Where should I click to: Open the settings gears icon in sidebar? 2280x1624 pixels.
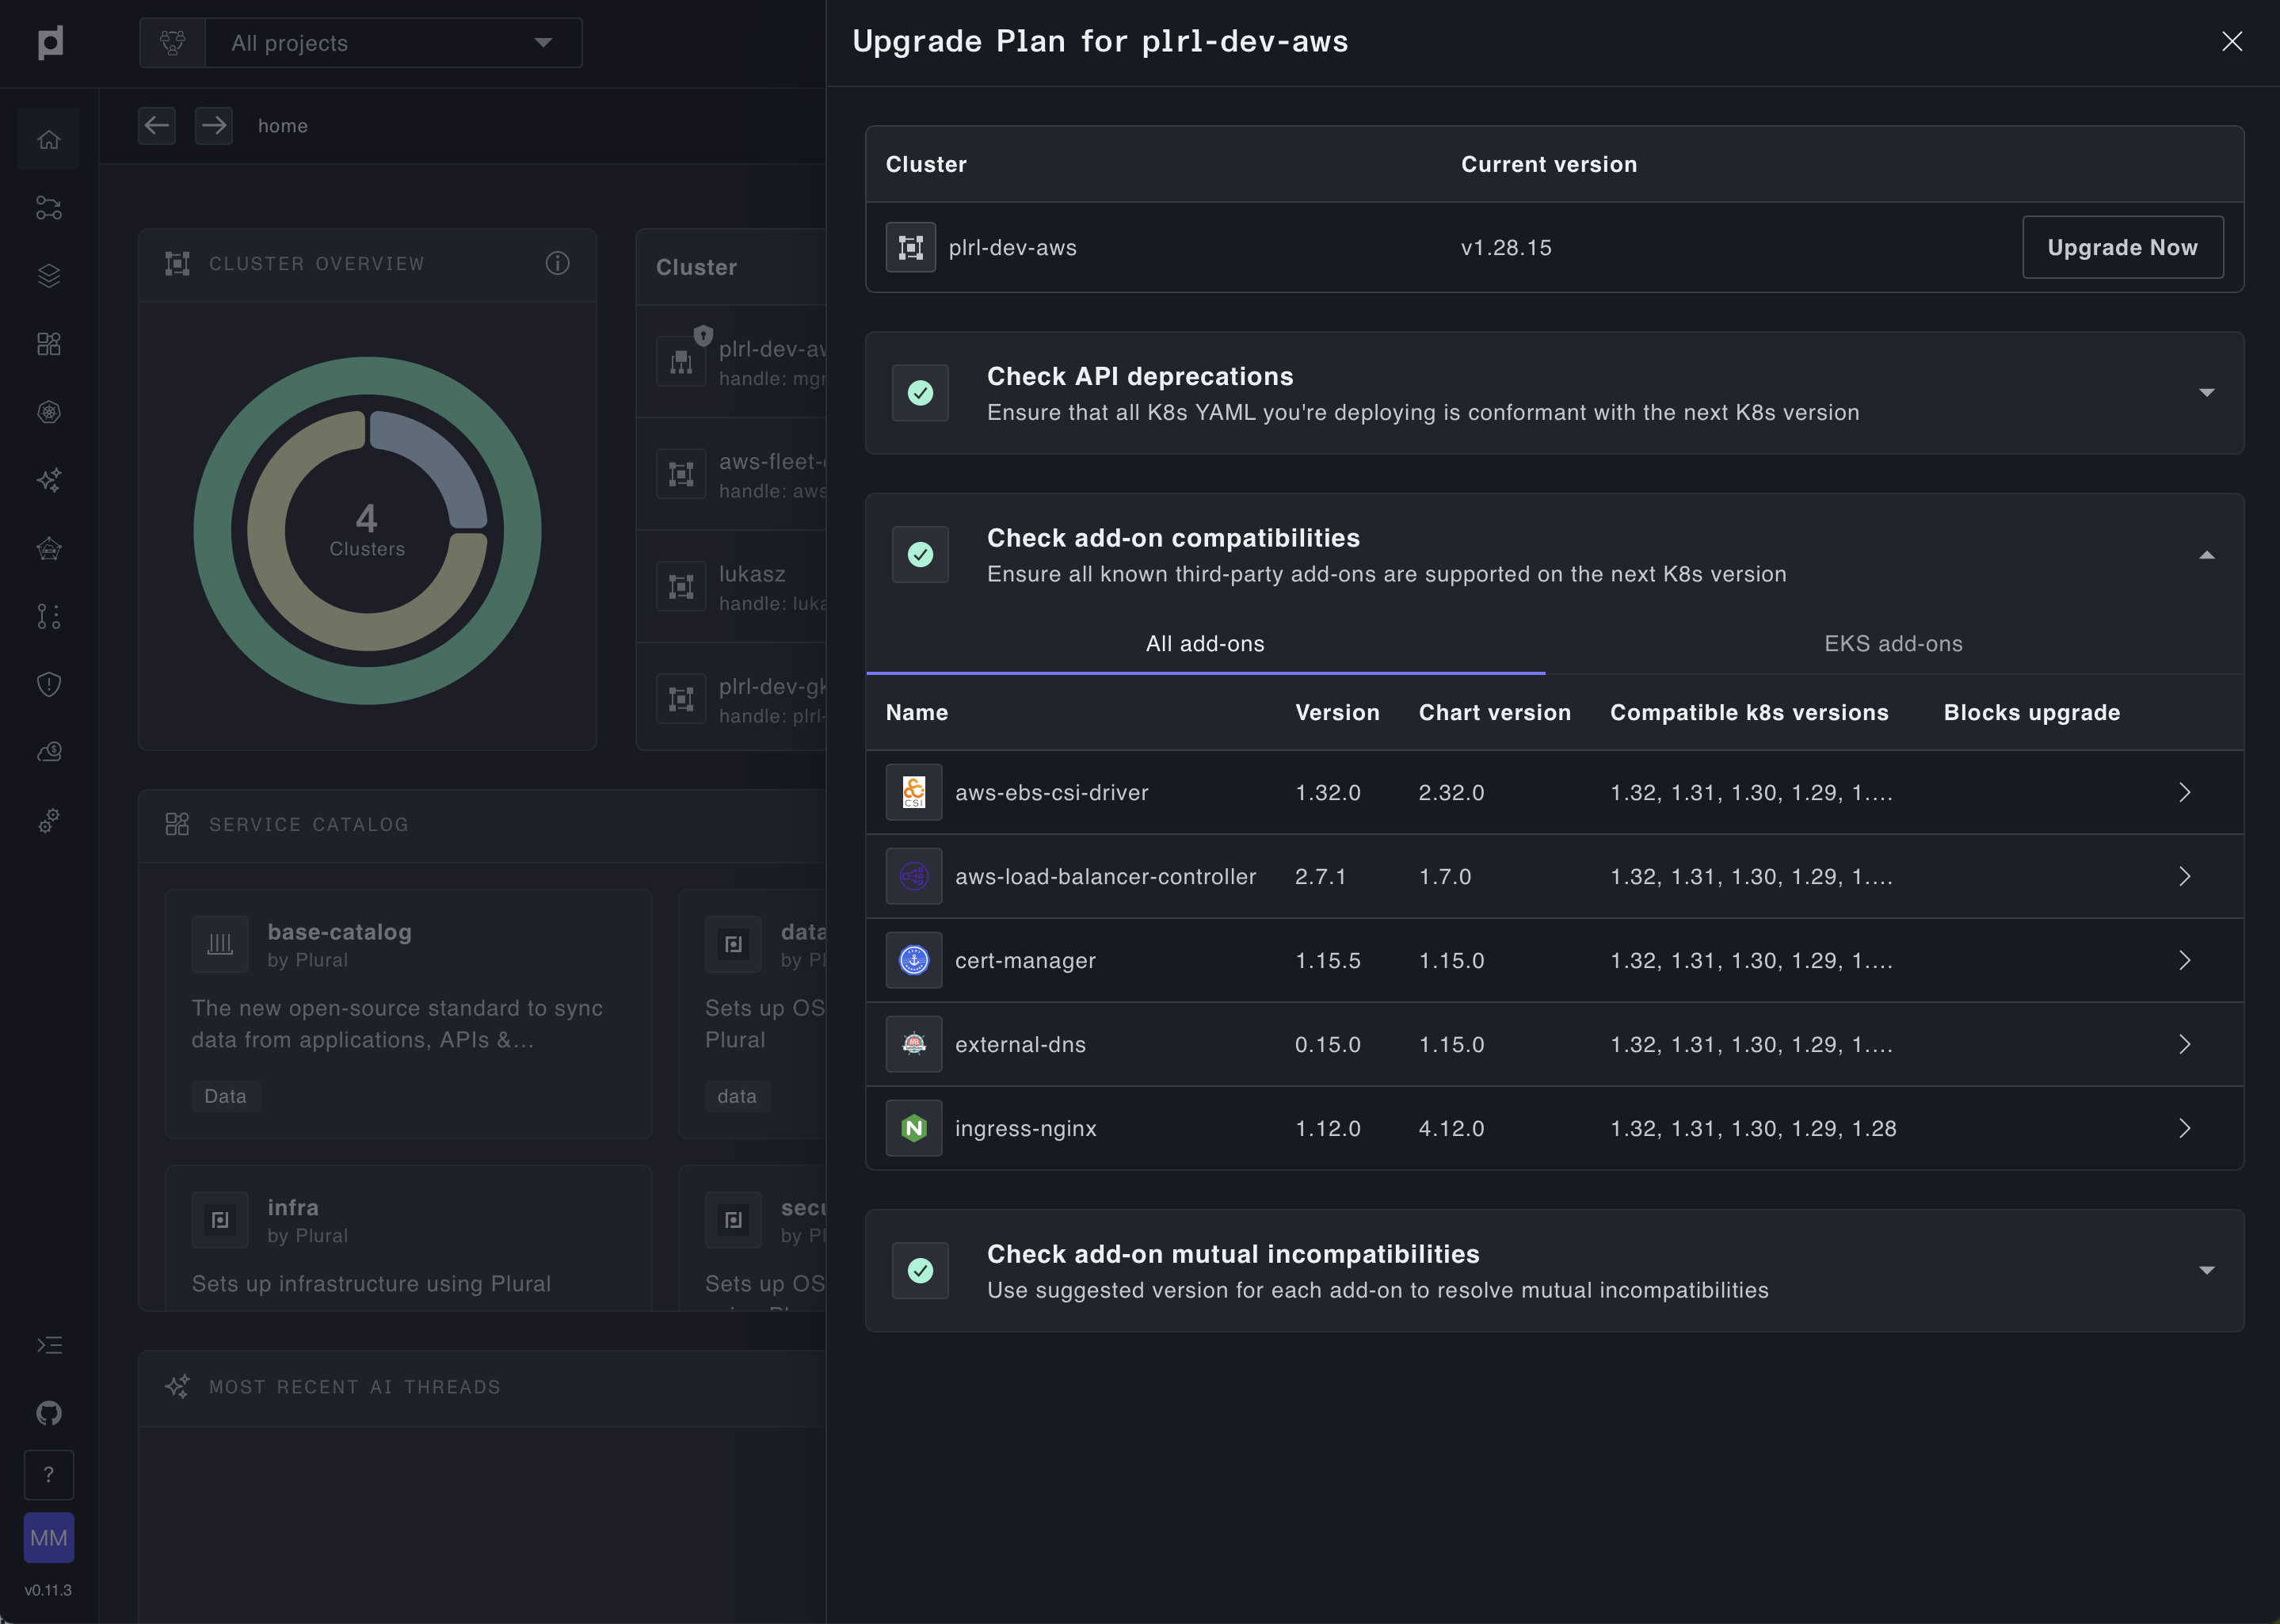[x=48, y=820]
